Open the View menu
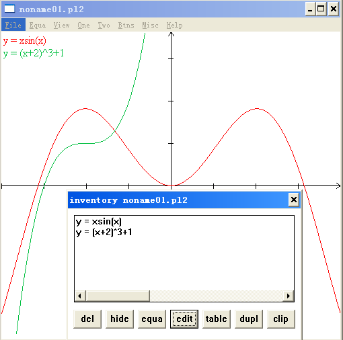The width and height of the screenshot is (343, 340). pyautogui.click(x=61, y=25)
